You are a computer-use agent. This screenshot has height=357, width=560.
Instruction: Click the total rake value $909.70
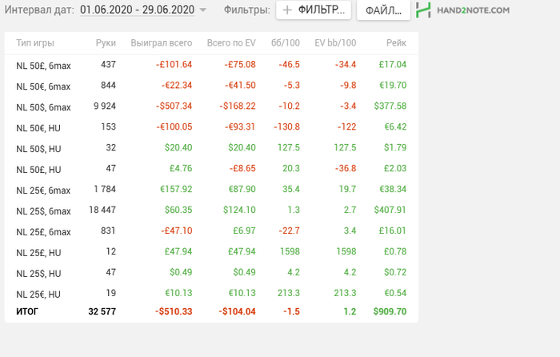pos(390,311)
